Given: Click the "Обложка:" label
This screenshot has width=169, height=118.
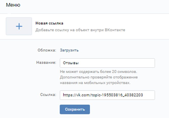Looking at the screenshot, I should (x=47, y=50).
